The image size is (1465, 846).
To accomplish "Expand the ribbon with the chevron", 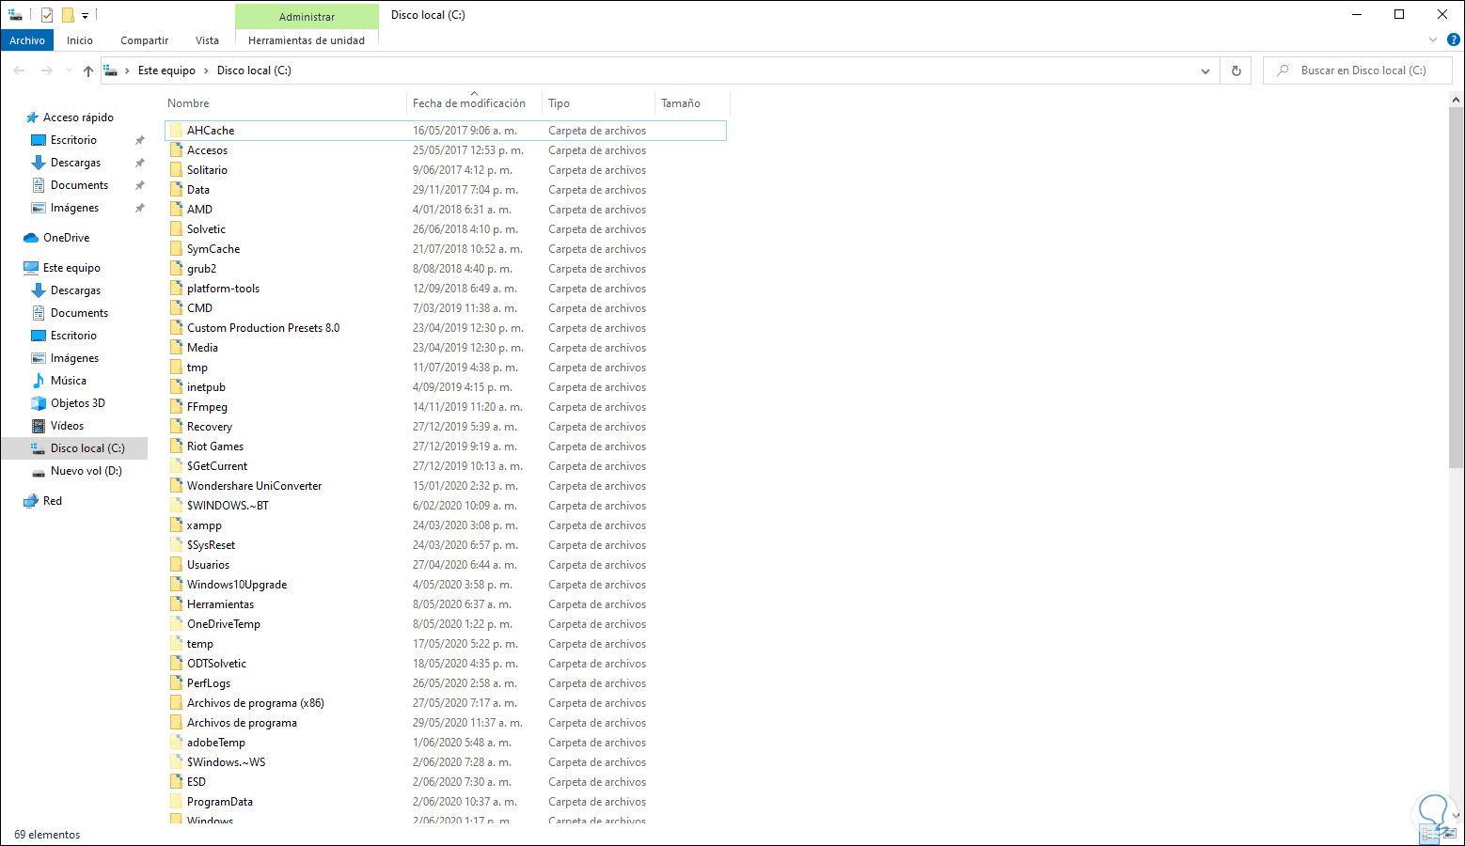I will 1433,40.
